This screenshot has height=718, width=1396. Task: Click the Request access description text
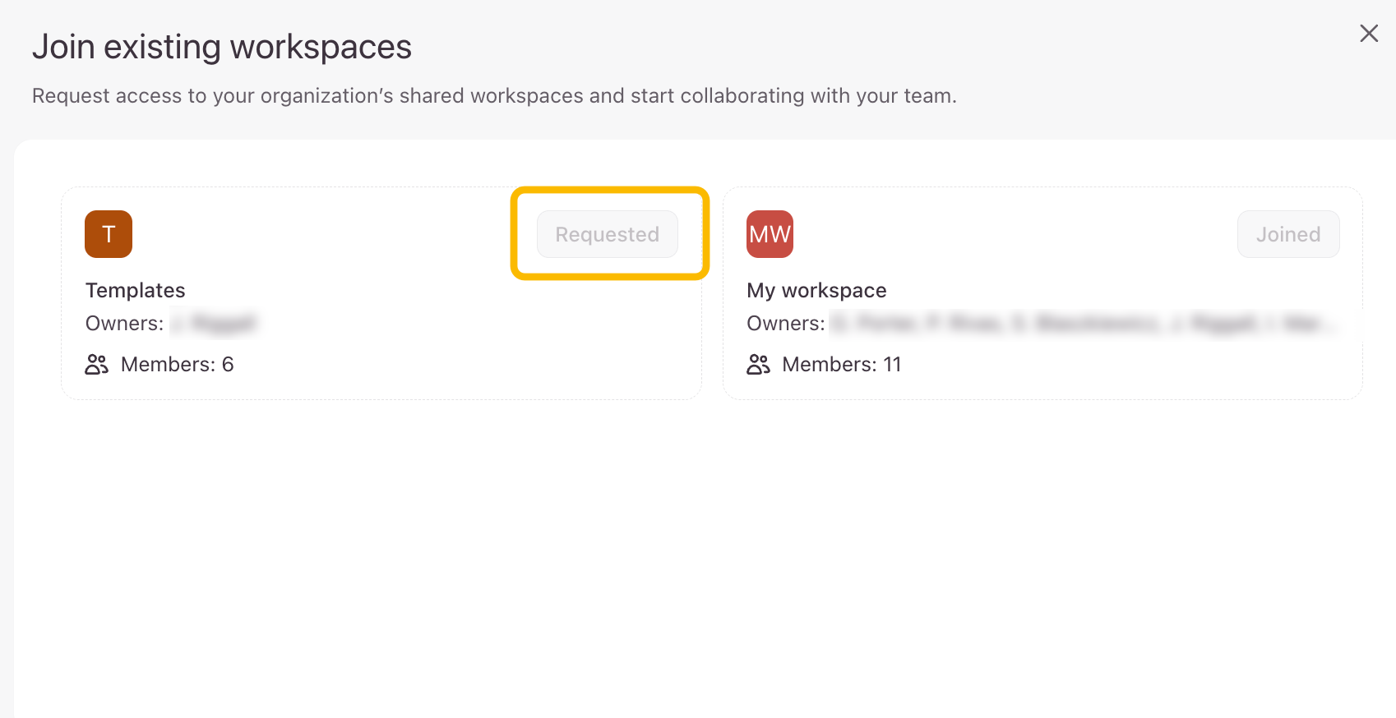pos(494,96)
